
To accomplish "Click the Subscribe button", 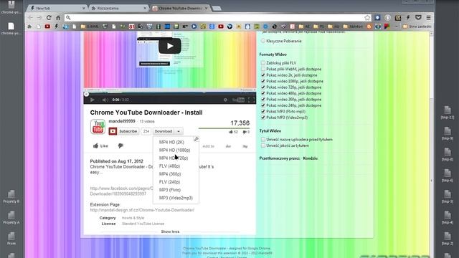I will click(x=123, y=131).
